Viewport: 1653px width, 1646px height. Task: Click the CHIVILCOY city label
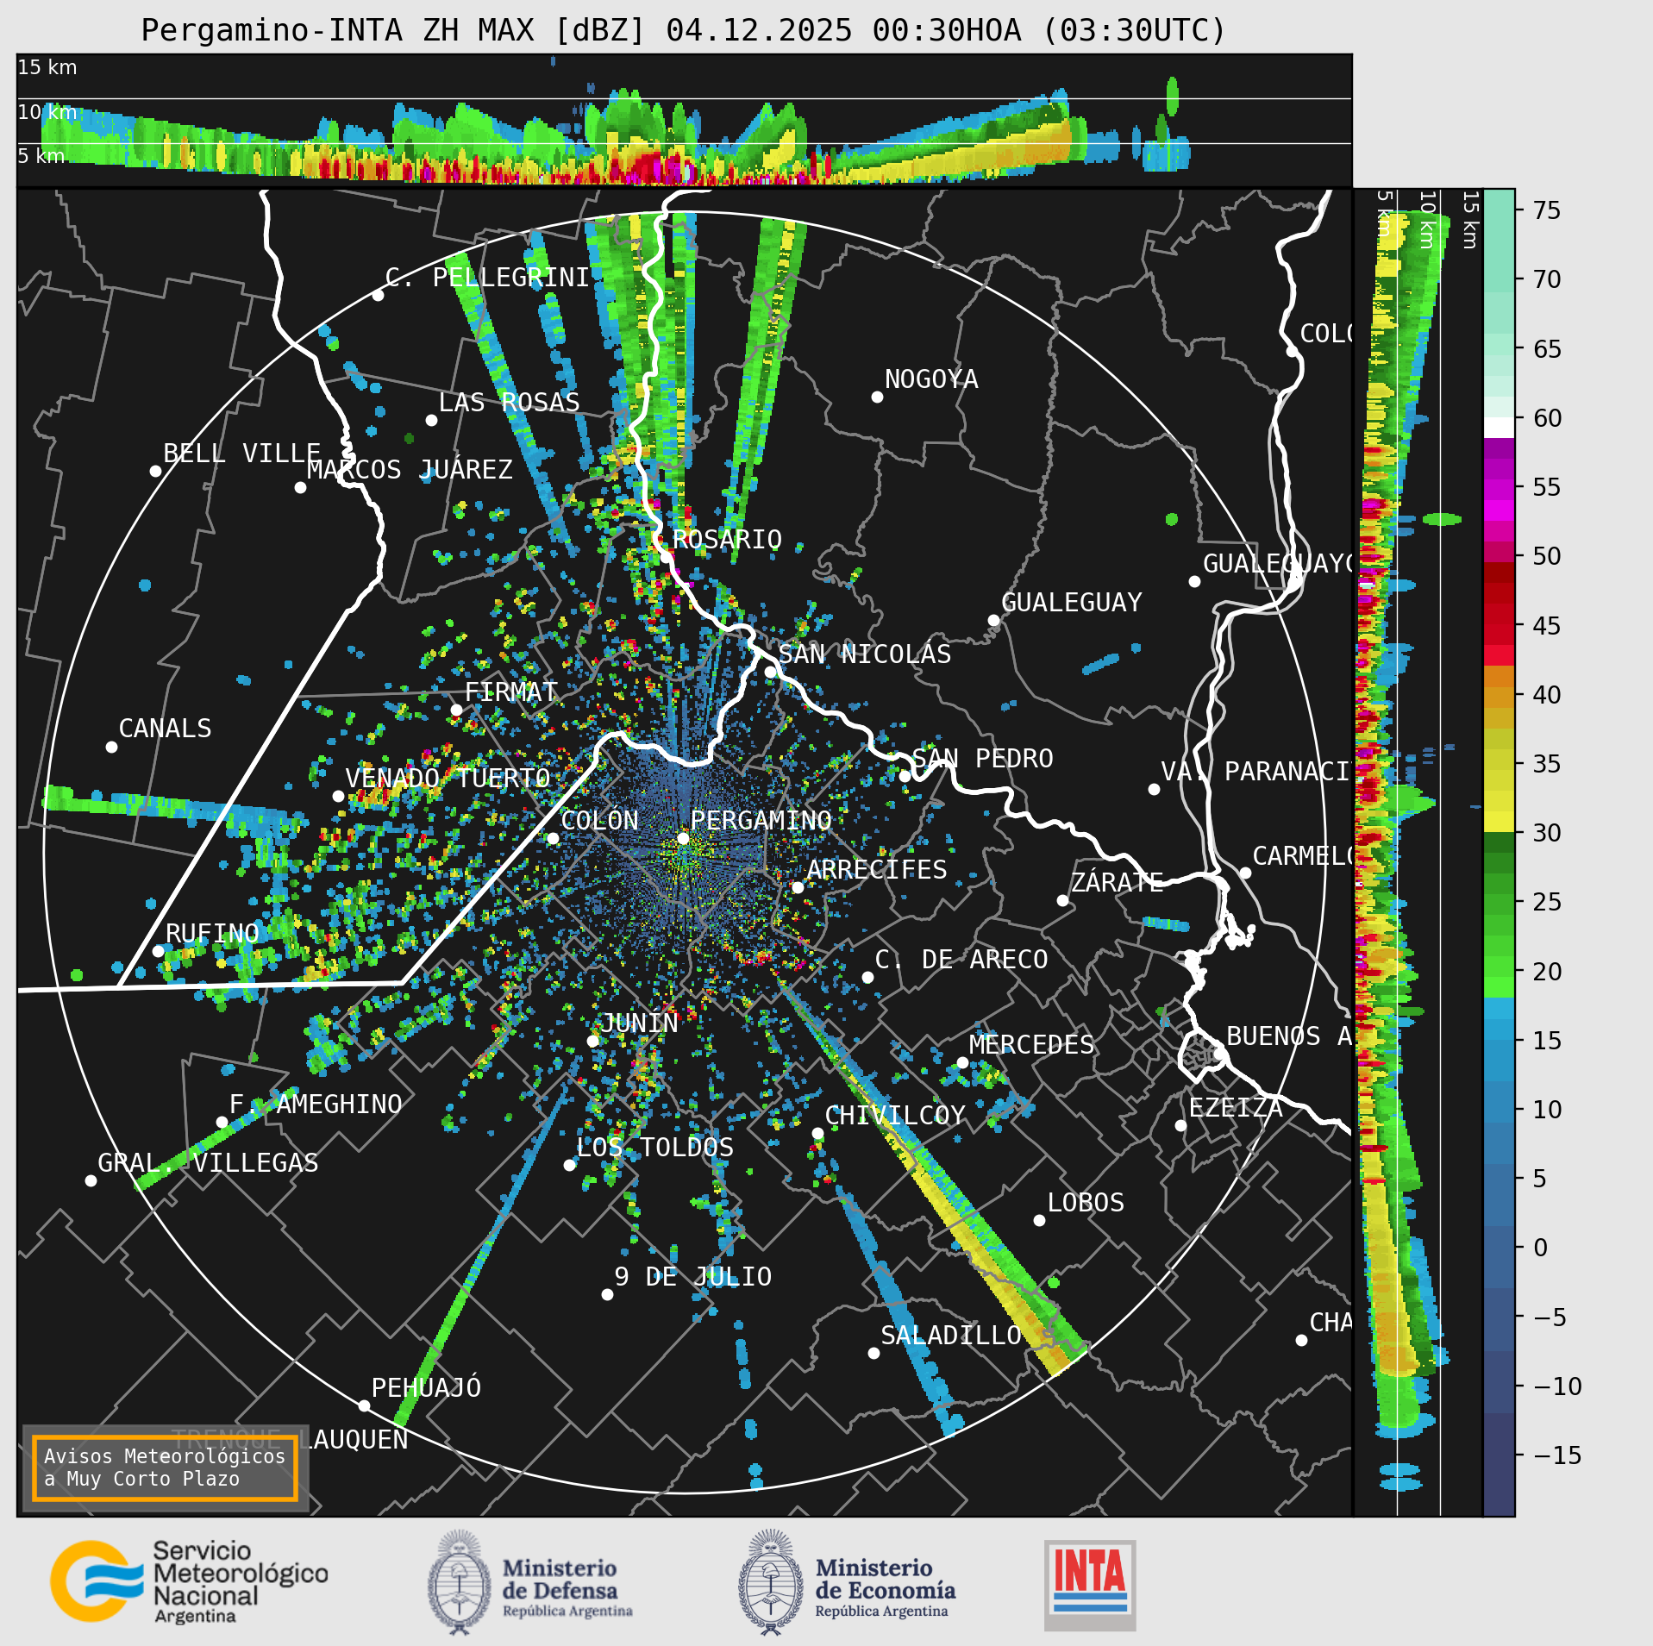point(895,1116)
